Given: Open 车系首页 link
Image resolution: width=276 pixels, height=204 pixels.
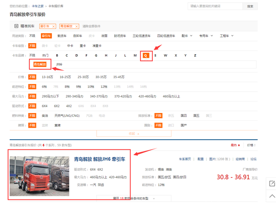Looking at the screenshot, I should (185, 159).
